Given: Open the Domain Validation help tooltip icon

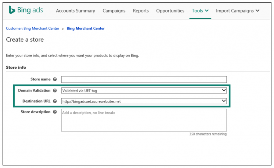Looking at the screenshot, I should tap(55, 91).
